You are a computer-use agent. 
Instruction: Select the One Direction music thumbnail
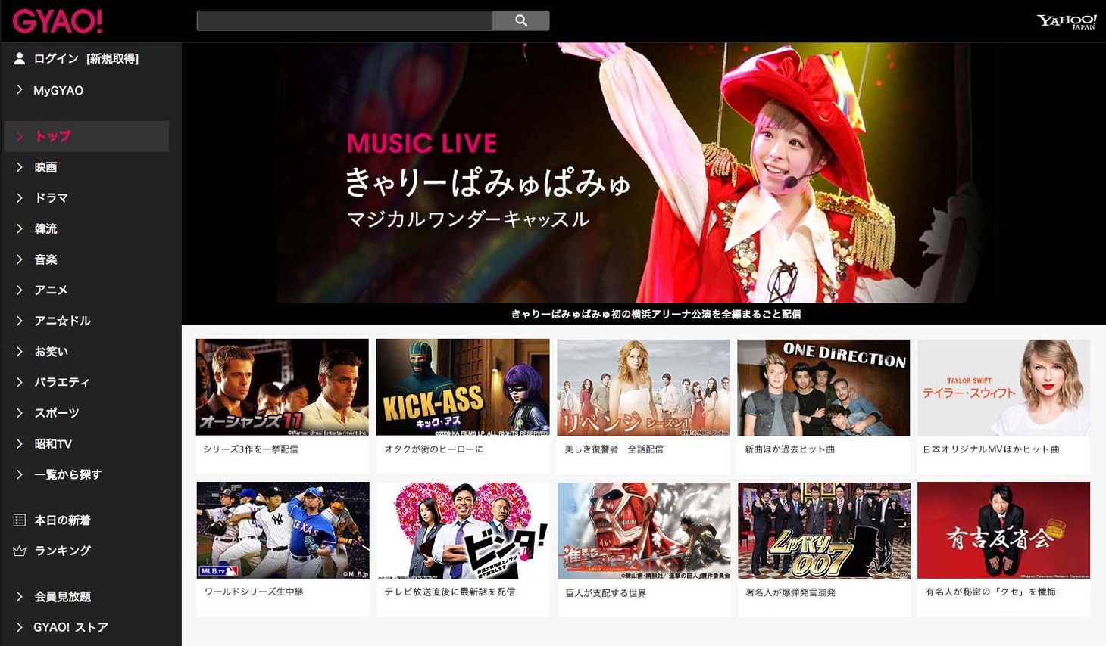(x=823, y=387)
